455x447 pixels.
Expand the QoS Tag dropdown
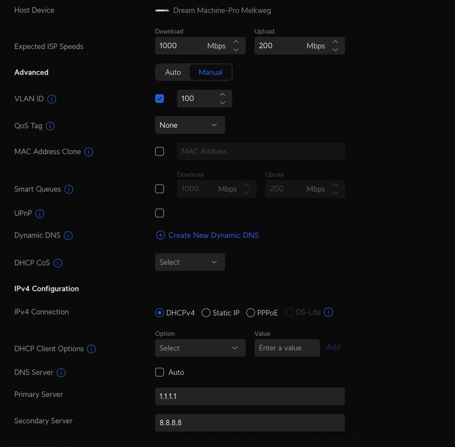click(189, 125)
